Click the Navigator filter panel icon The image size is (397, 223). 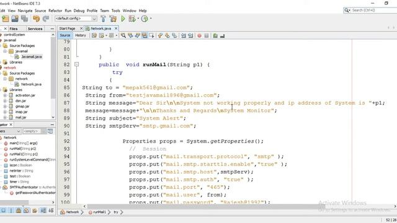[50, 131]
